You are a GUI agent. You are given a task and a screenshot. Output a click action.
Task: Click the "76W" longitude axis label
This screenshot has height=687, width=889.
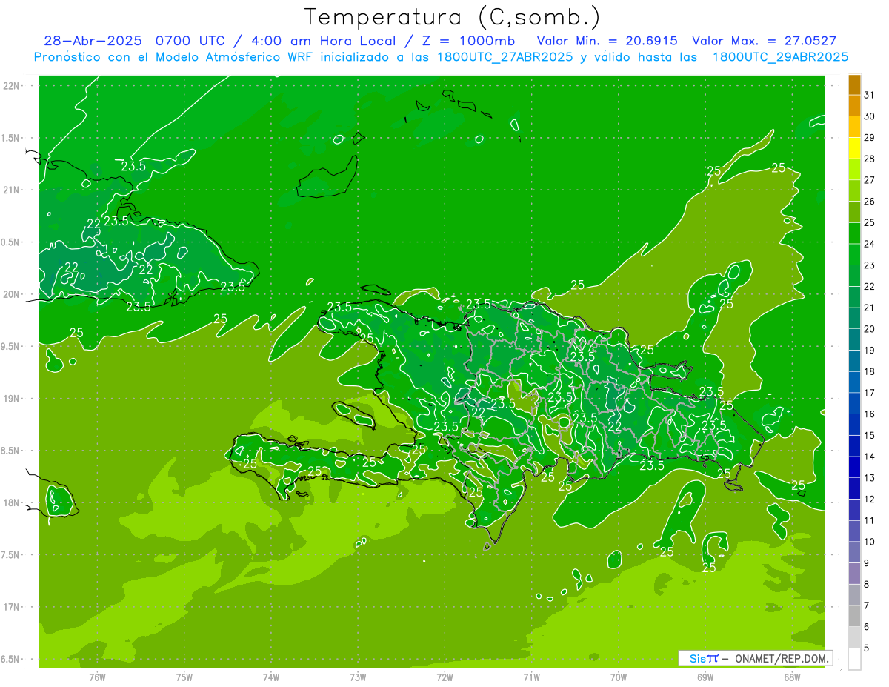click(x=97, y=677)
